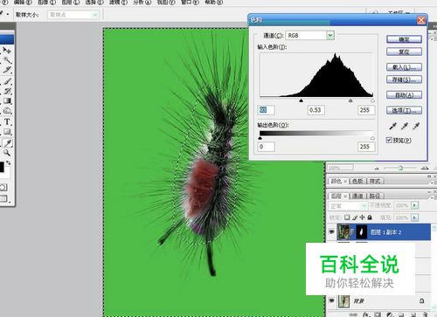Open the eyedropper tool preset picker arrow
The image size is (437, 317).
tap(8, 14)
